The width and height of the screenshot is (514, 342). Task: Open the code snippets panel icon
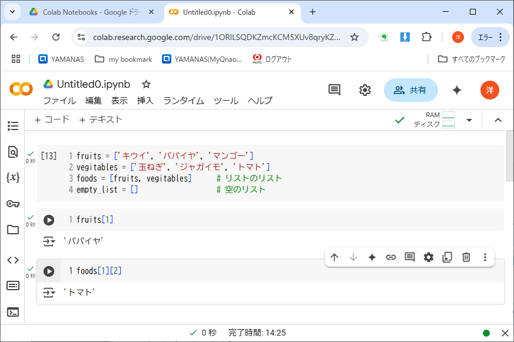click(13, 260)
